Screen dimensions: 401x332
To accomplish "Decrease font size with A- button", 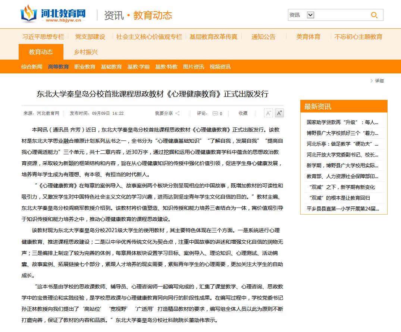I will [x=268, y=113].
